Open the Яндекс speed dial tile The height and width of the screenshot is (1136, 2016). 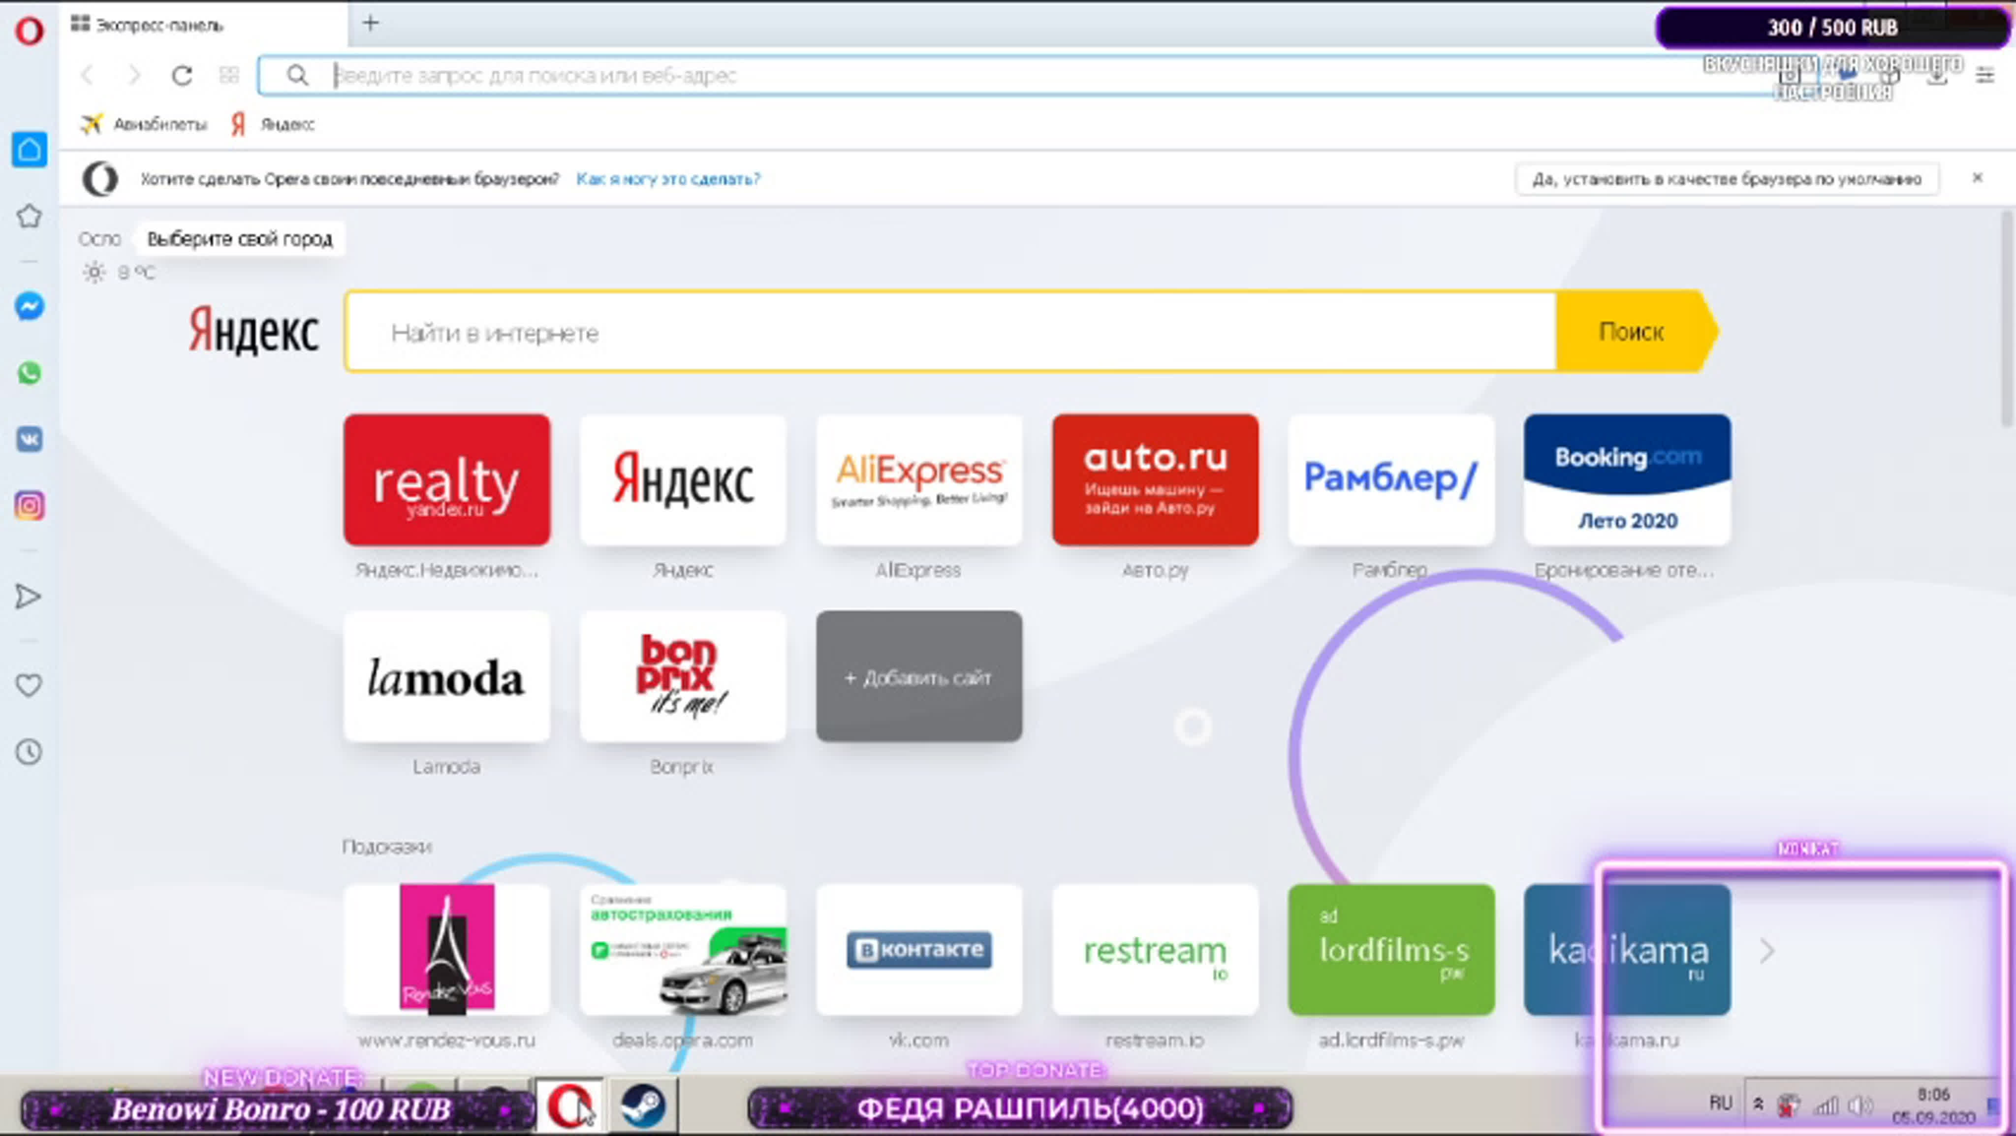[683, 479]
